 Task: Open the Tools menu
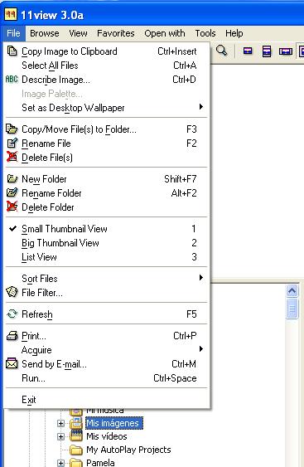point(205,33)
